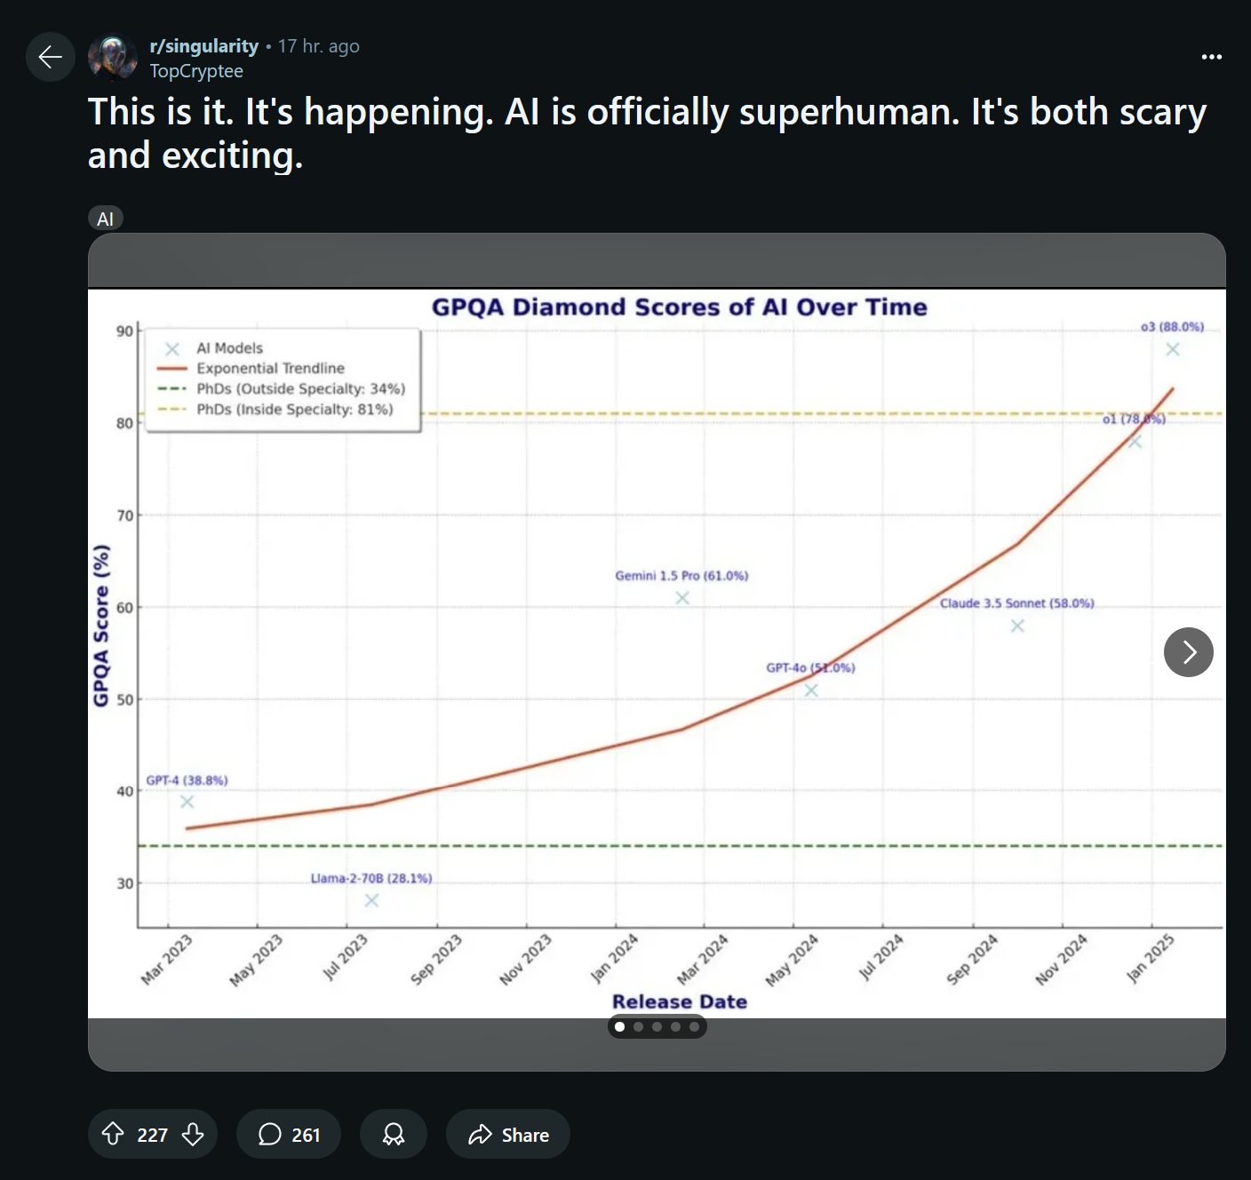Upvote the post
Viewport: 1251px width, 1180px height.
point(113,1134)
